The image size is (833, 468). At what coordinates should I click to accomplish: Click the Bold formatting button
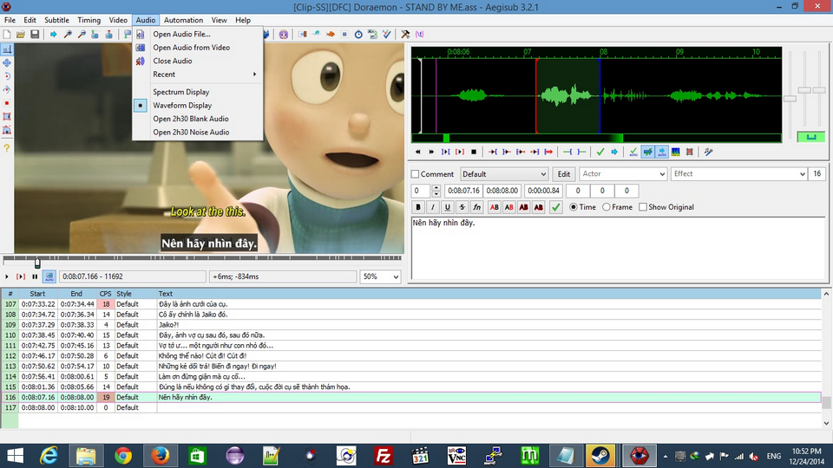[417, 207]
